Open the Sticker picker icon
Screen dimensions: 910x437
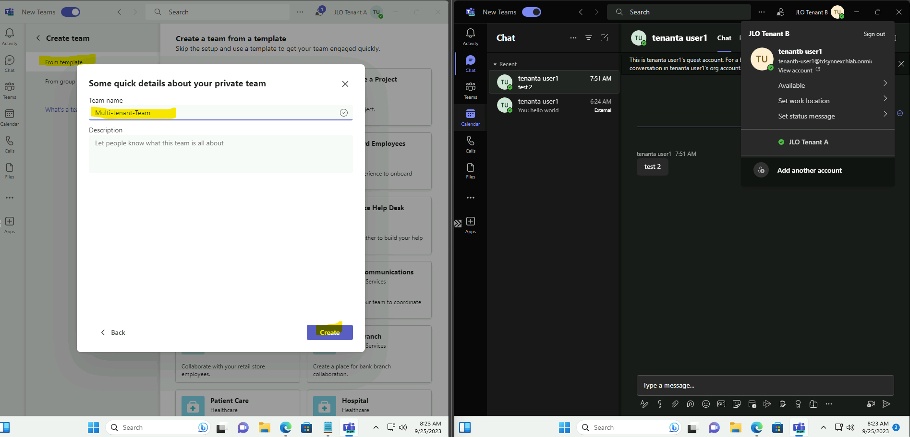click(737, 404)
